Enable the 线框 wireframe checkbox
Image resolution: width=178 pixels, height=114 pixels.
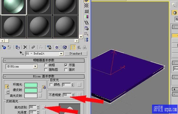(46, 65)
